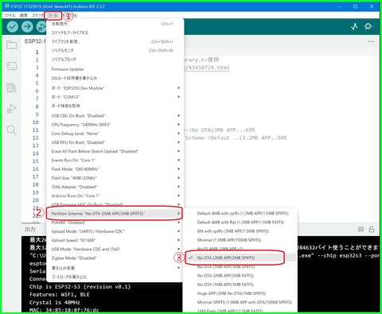
Task: Expand Flash Mode QIO 80MHz submenu
Action: pyautogui.click(x=115, y=169)
